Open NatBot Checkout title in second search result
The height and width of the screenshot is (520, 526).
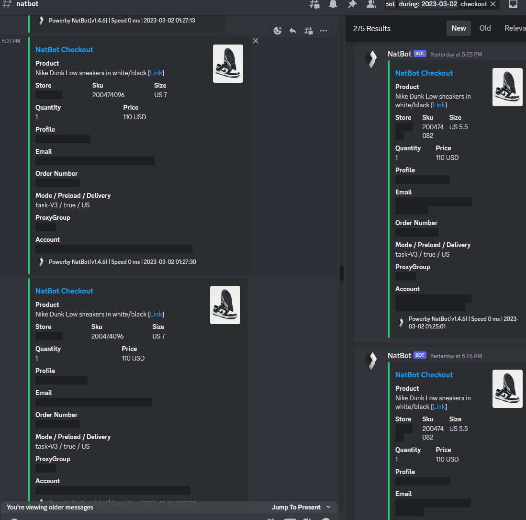(424, 375)
